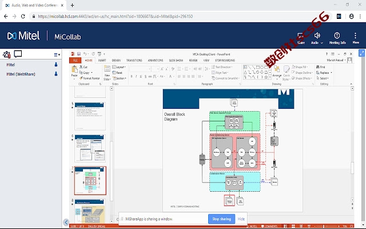
Task: Go back in the browser
Action: tap(6, 17)
